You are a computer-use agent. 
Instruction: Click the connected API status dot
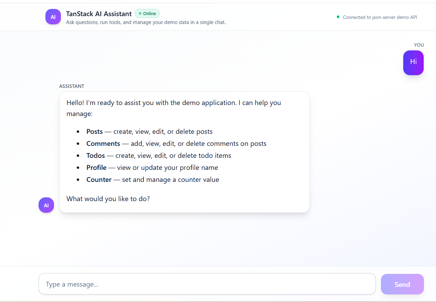[338, 17]
